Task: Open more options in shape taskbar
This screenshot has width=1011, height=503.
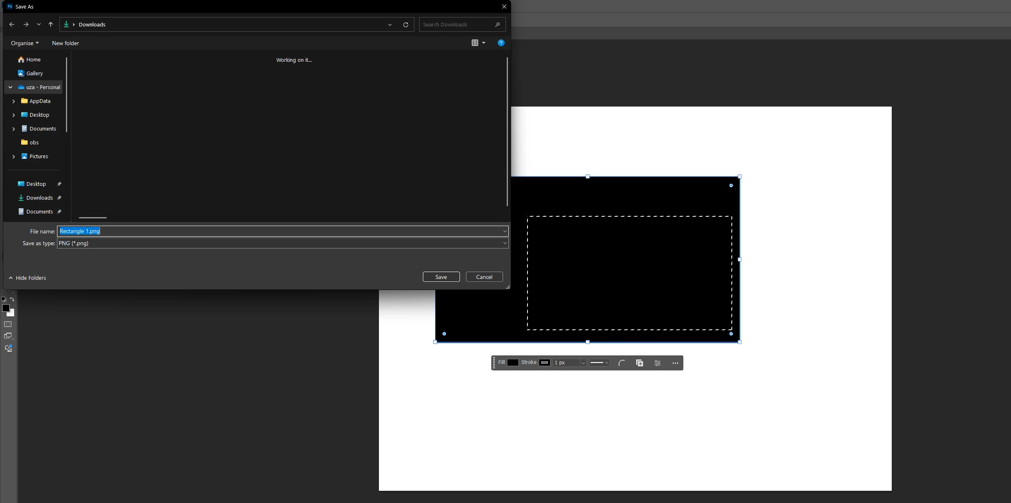Action: [x=675, y=363]
